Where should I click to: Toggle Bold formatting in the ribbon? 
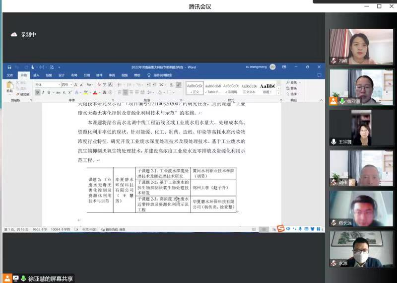click(x=37, y=92)
